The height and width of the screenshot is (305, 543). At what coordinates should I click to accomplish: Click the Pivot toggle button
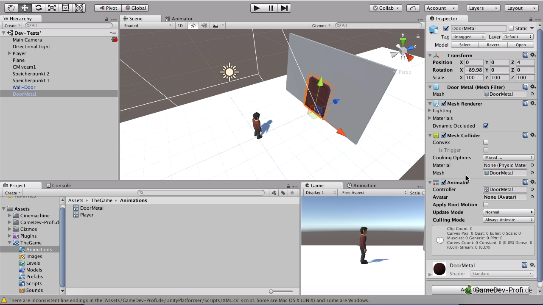[x=108, y=8]
